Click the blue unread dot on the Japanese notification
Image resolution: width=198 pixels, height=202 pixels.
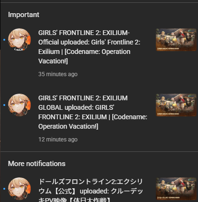click(4, 189)
